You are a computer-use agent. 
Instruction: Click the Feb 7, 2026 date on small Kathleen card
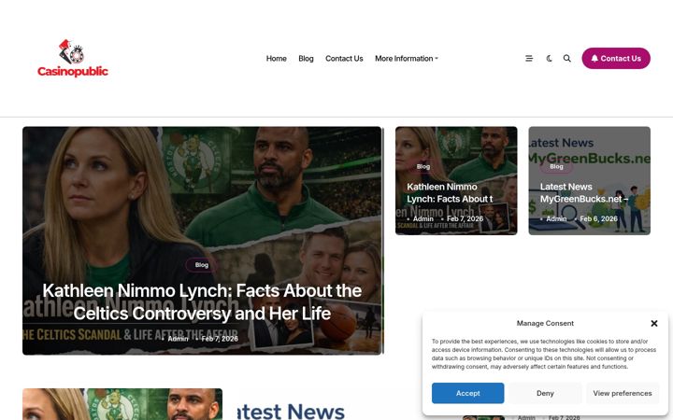pyautogui.click(x=465, y=218)
